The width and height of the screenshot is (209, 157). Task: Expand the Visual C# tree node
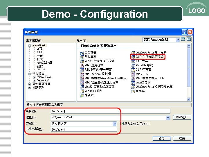[34, 81]
